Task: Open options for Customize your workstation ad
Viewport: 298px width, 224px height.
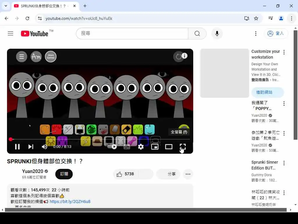Action: (284, 52)
